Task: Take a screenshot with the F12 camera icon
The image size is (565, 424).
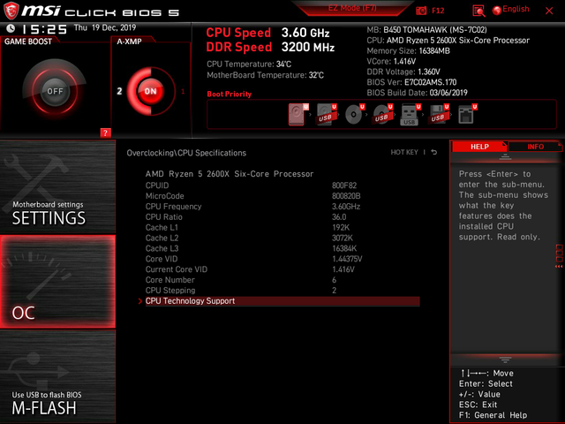Action: click(421, 11)
